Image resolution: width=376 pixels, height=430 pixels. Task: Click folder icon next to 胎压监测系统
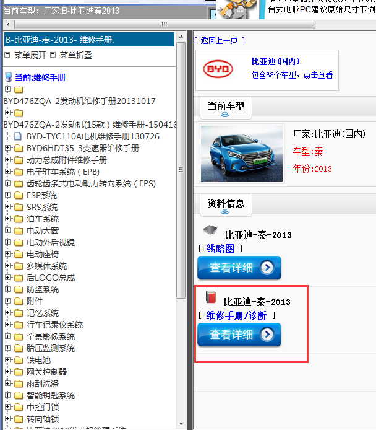pyautogui.click(x=19, y=349)
